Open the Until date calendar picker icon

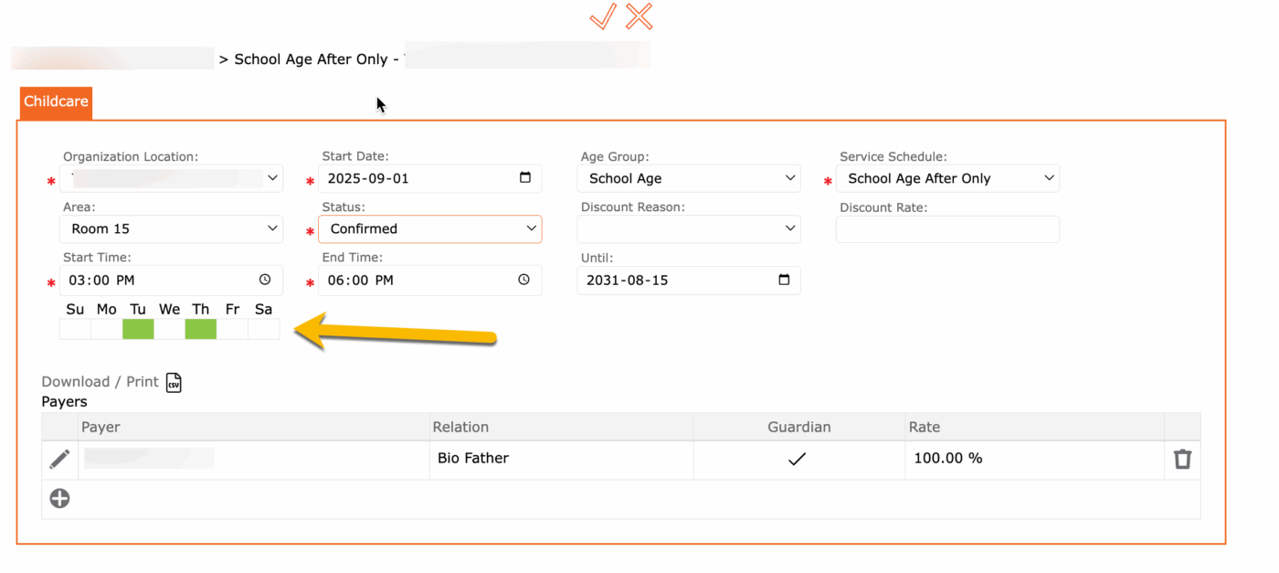(784, 280)
